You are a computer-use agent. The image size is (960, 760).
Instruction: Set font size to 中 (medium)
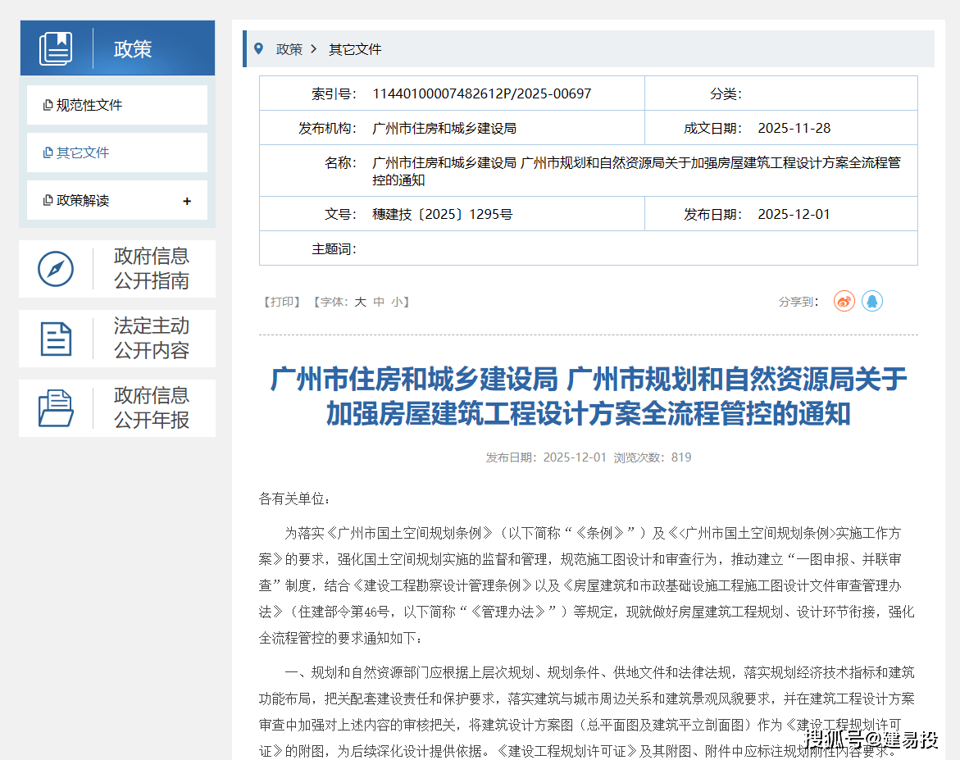click(x=379, y=302)
